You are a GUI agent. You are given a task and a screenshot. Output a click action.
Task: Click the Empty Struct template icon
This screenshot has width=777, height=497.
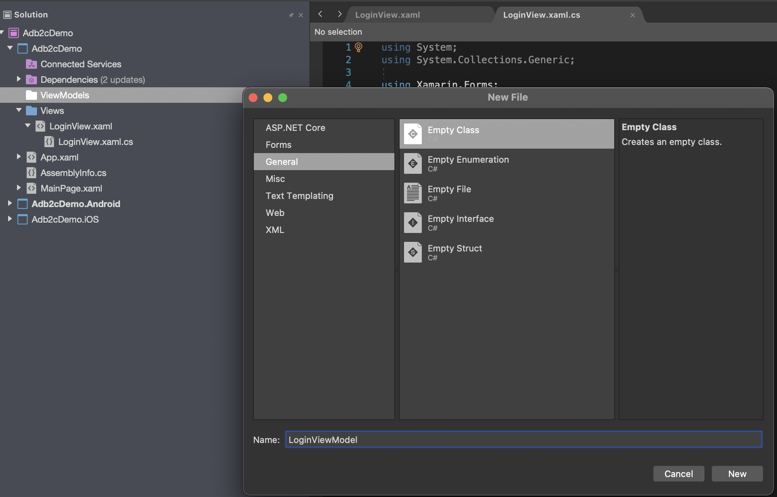[x=413, y=252]
